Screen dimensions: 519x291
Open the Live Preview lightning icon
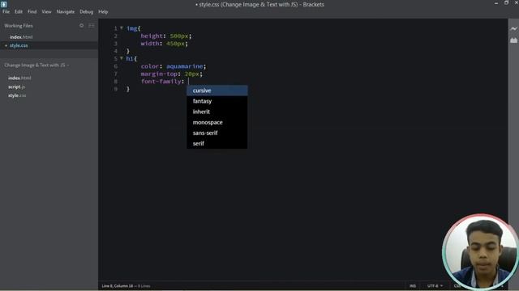point(513,29)
